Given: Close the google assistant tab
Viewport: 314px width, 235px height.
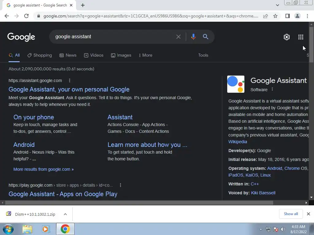Looking at the screenshot, I should pyautogui.click(x=71, y=6).
